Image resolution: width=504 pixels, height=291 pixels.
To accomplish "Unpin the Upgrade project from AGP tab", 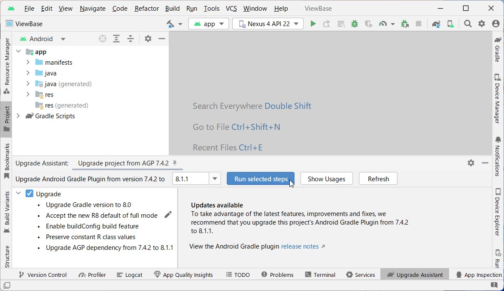I will 174,163.
